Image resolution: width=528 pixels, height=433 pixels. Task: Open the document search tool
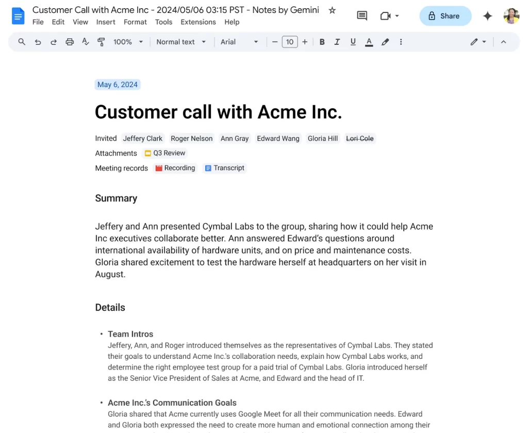21,42
